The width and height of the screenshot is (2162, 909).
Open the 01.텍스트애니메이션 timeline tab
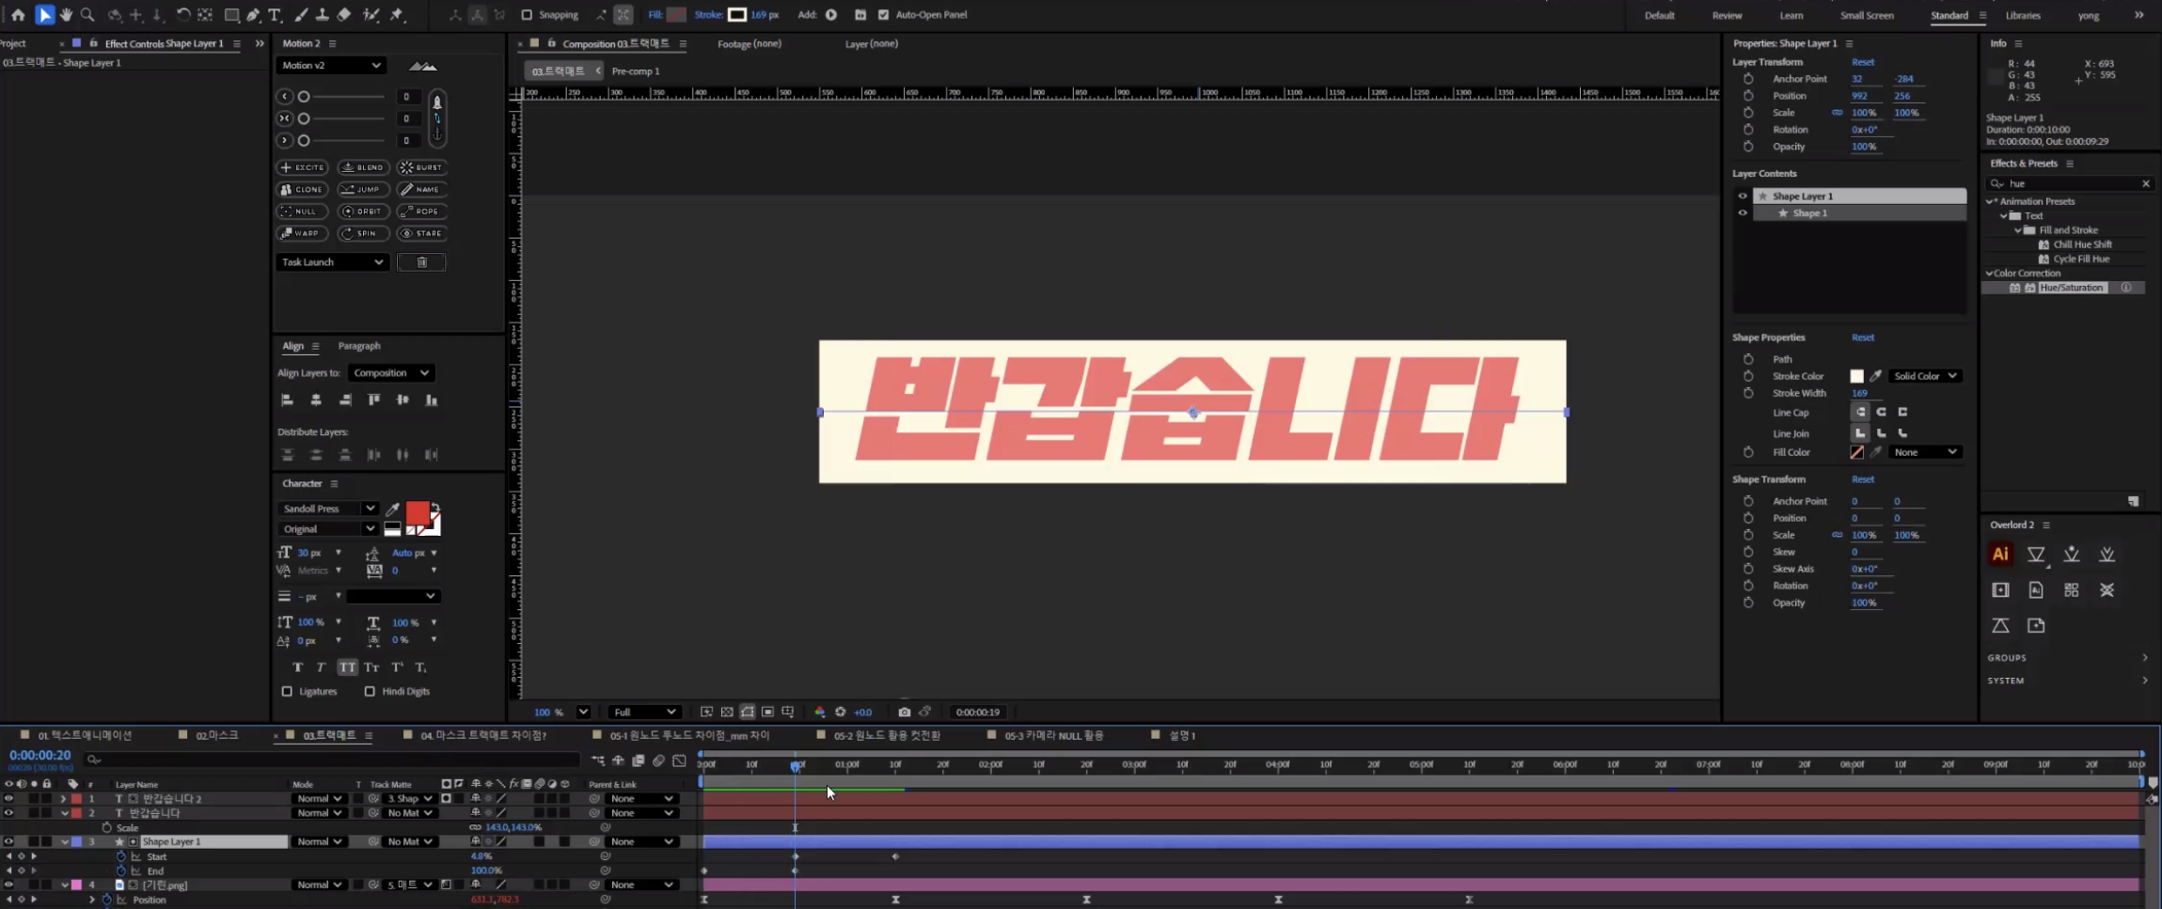[85, 736]
